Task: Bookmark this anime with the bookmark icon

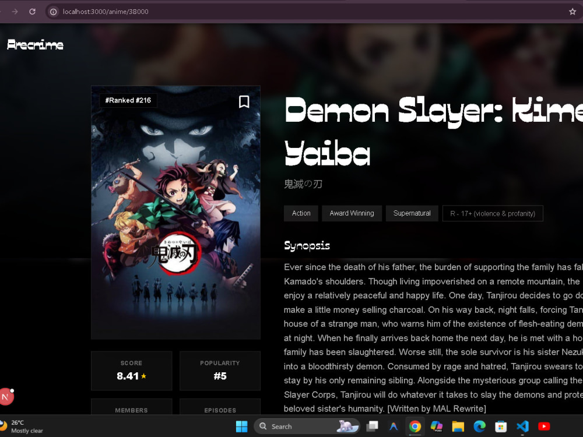Action: tap(244, 101)
